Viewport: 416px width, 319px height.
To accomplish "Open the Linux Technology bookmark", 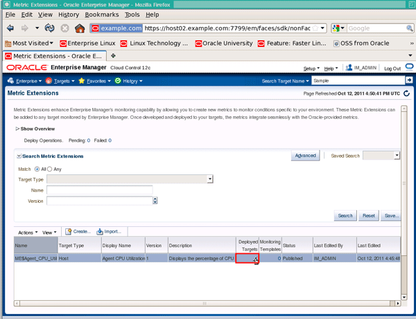I will (154, 43).
